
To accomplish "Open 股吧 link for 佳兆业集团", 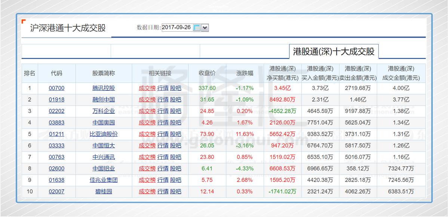I will tap(175, 180).
